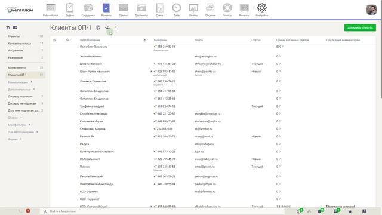Open the three-dot menu beside Клиенты ОП-1
The height and width of the screenshot is (215, 382).
[116, 28]
